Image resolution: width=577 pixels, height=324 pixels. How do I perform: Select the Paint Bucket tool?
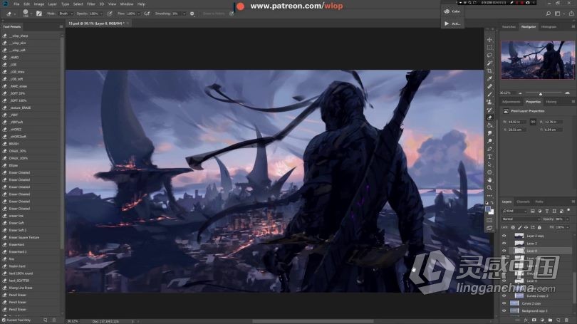tap(489, 125)
